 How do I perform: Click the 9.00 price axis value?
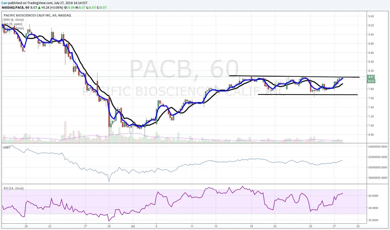click(x=371, y=35)
